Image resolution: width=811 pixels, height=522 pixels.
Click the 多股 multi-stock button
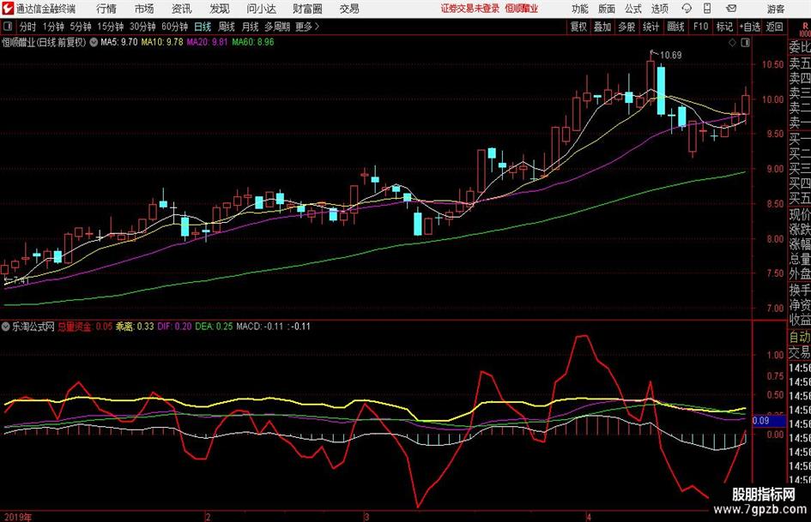pyautogui.click(x=626, y=27)
